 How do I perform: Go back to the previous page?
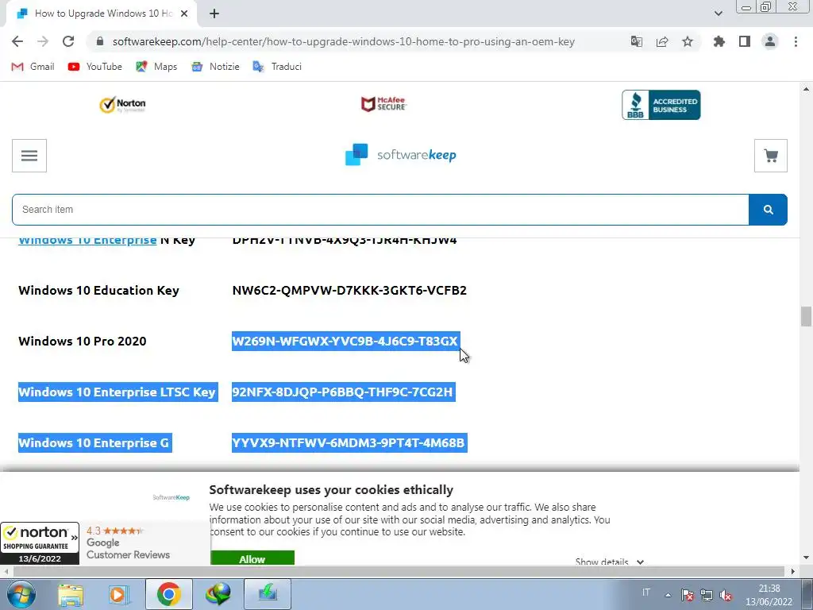17,41
